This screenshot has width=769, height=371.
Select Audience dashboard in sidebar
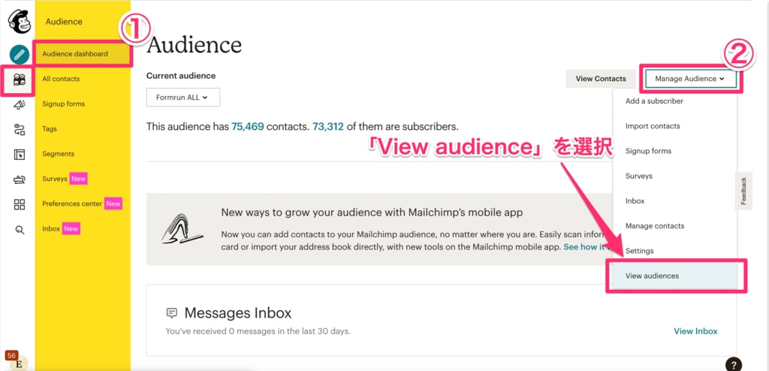click(x=83, y=54)
